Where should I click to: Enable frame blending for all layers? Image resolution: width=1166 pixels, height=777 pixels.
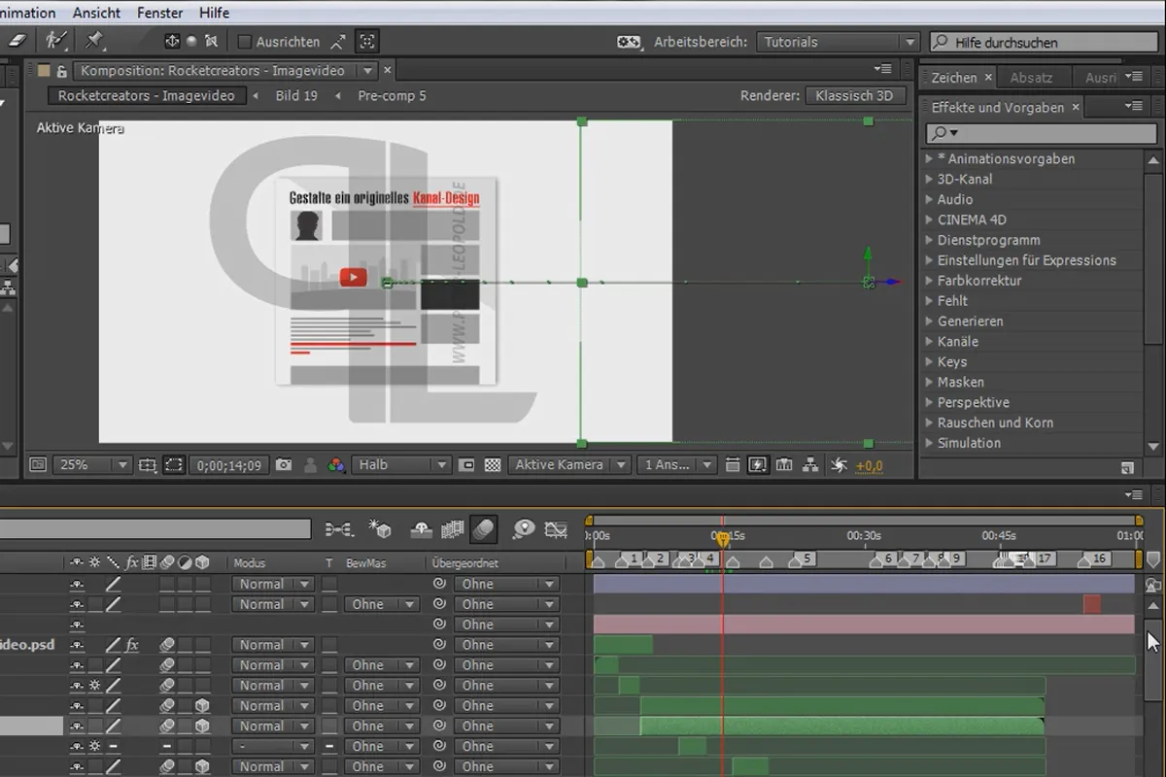[452, 529]
